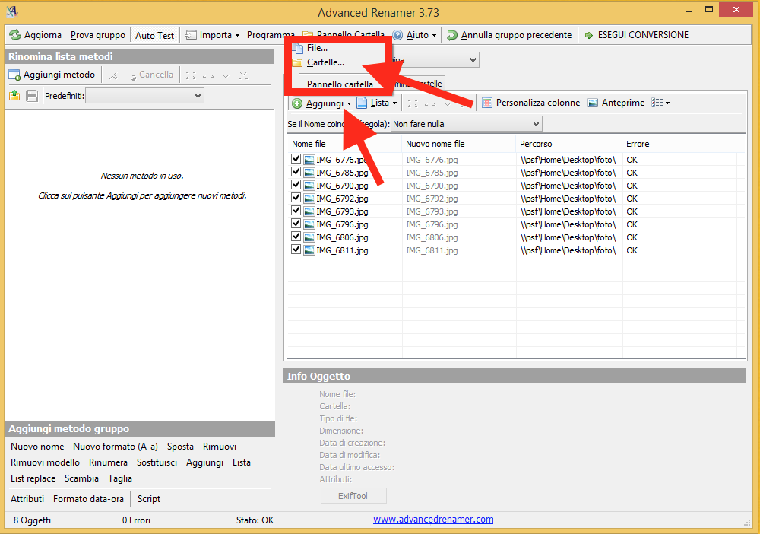Click the Anteprime thumbnail icon
Viewport: 760px width, 534px height.
click(593, 103)
